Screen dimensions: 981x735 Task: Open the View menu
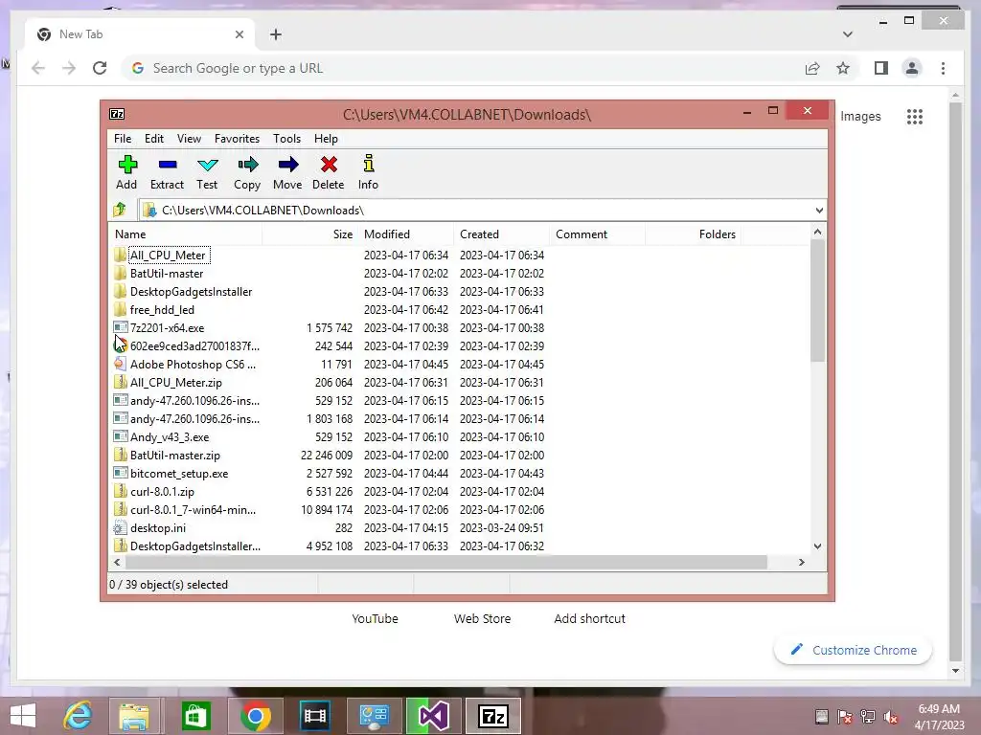(x=189, y=139)
